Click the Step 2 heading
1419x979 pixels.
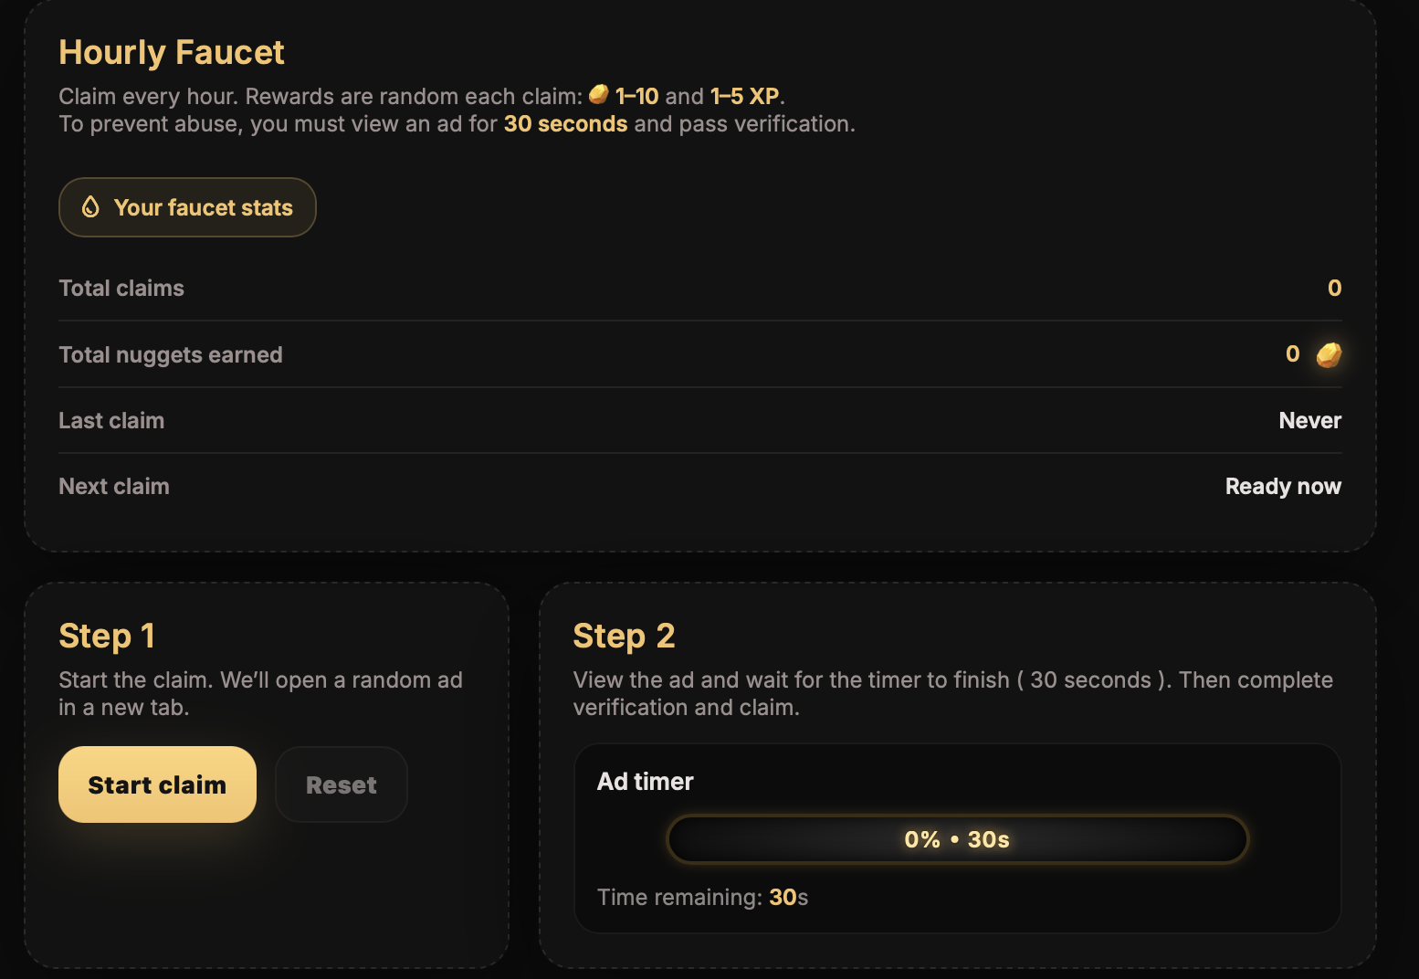click(624, 636)
